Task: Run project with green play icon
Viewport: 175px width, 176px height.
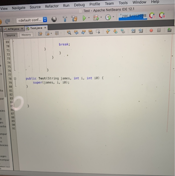Action: tap(84, 18)
